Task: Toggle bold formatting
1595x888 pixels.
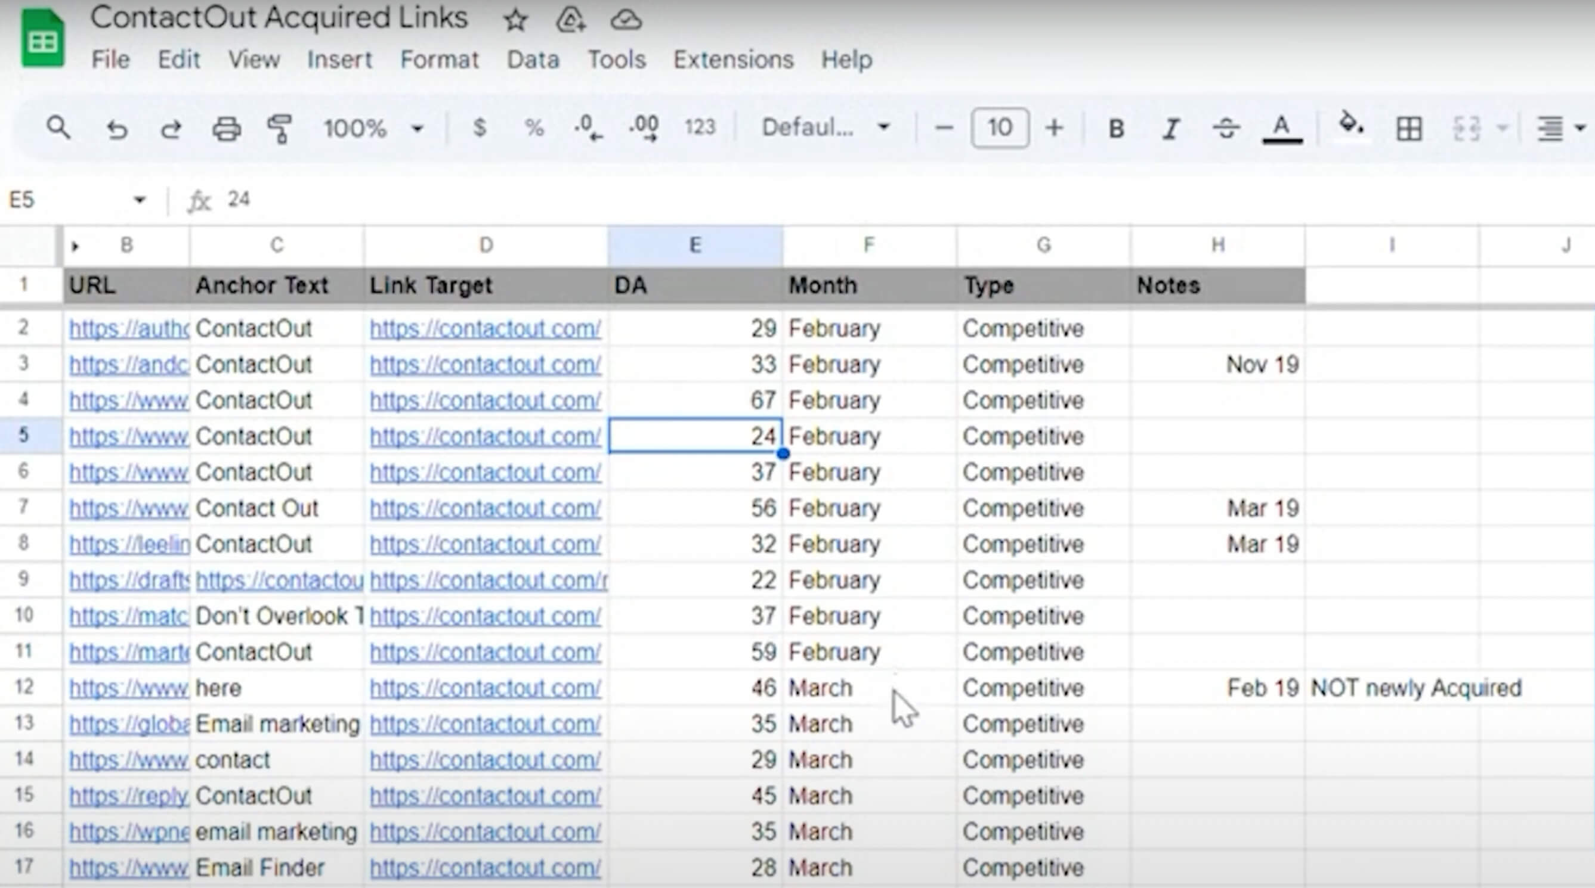Action: click(x=1117, y=129)
